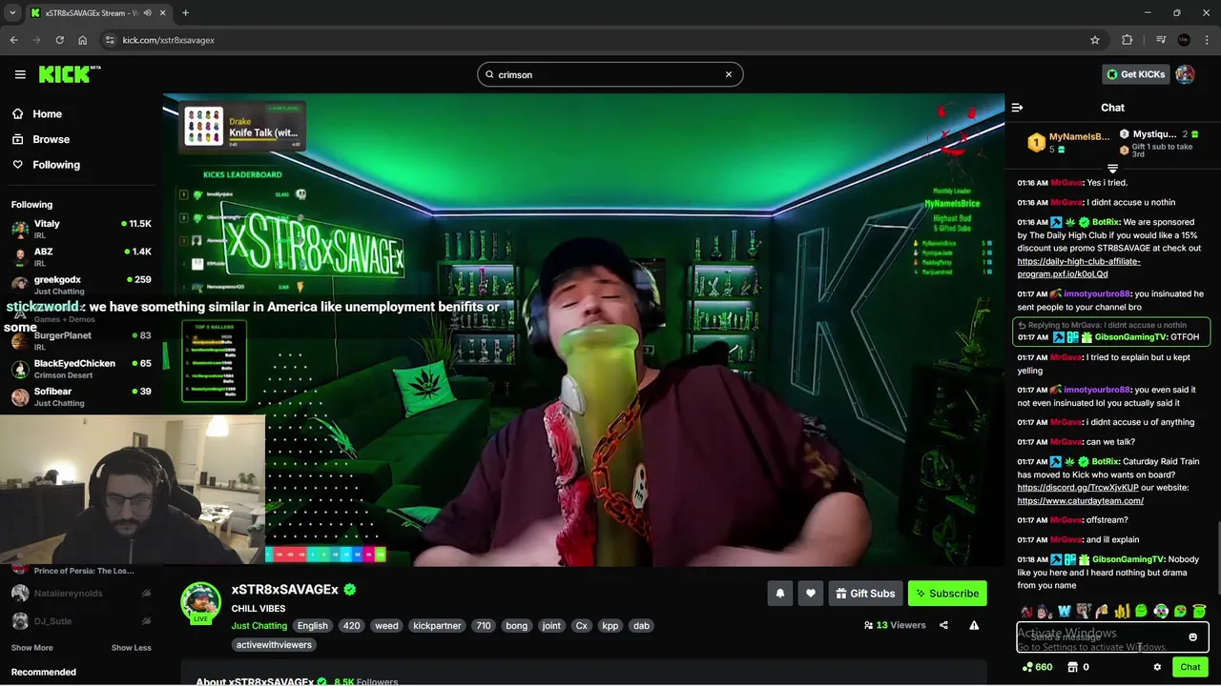Open the Kick hamburger sidebar menu

[x=20, y=74]
